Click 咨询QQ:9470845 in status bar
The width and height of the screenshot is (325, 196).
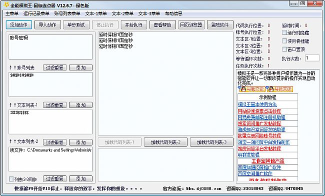pos(285,188)
